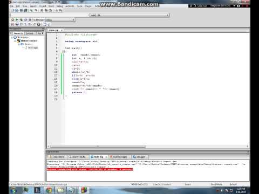
Task: Open the Build menu
Action: point(51,6)
